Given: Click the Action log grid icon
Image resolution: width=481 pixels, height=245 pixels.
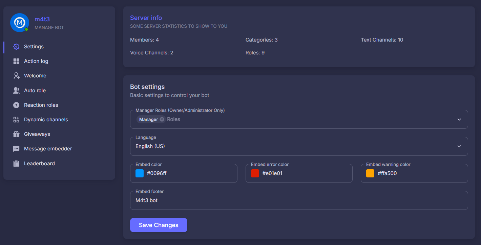Looking at the screenshot, I should point(16,61).
